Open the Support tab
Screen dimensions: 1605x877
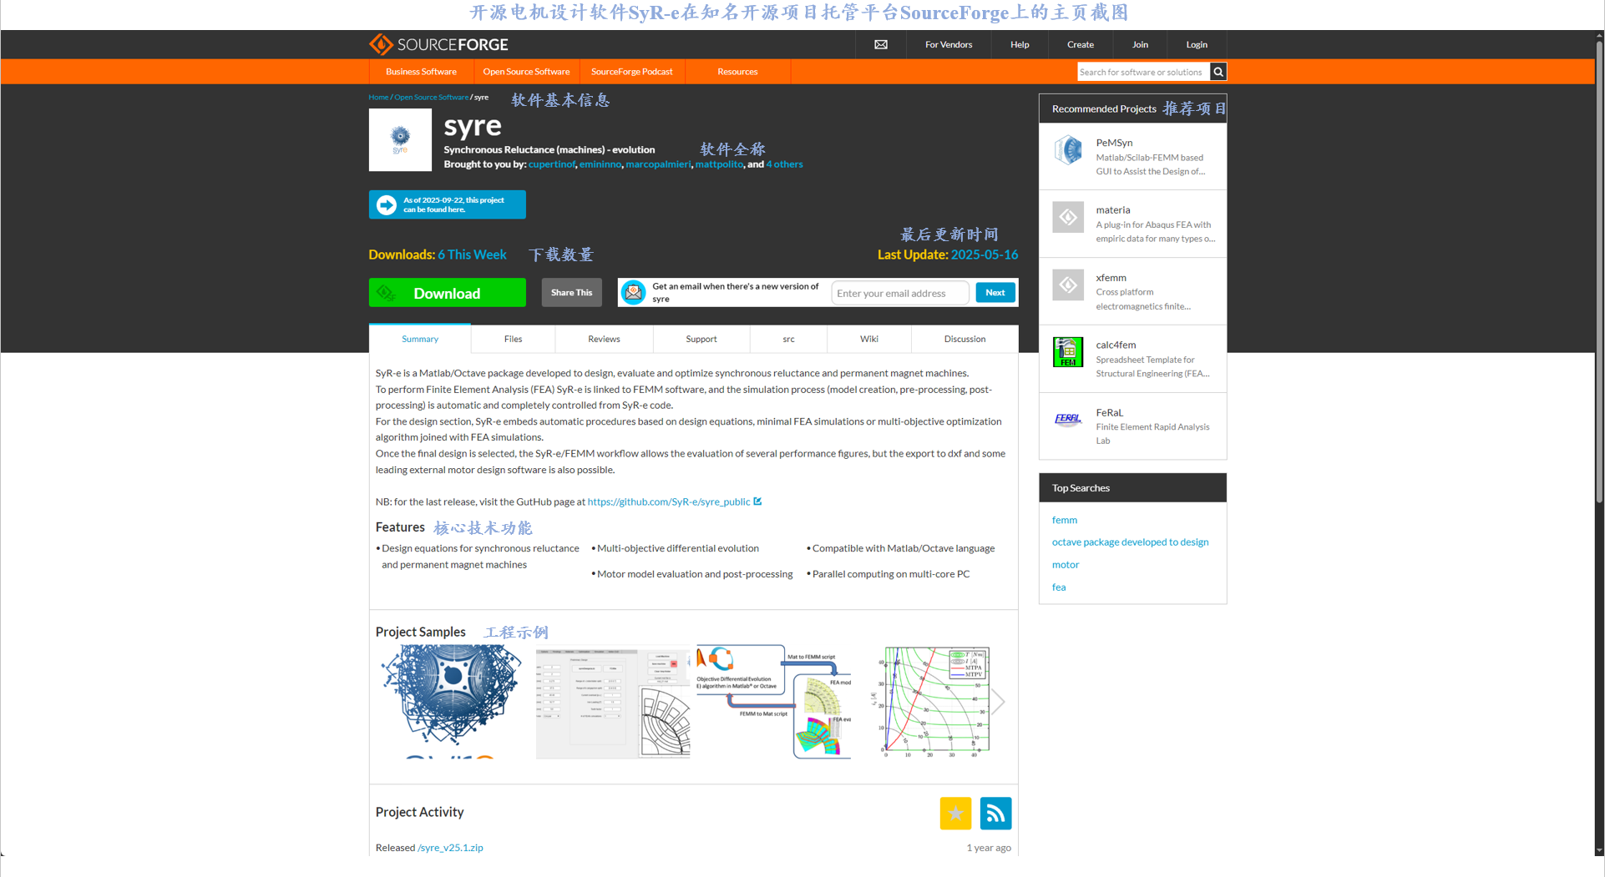pyautogui.click(x=701, y=339)
